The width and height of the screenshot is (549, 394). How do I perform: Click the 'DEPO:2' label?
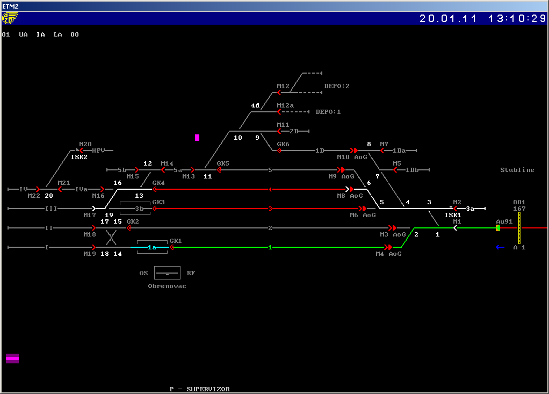pyautogui.click(x=337, y=86)
